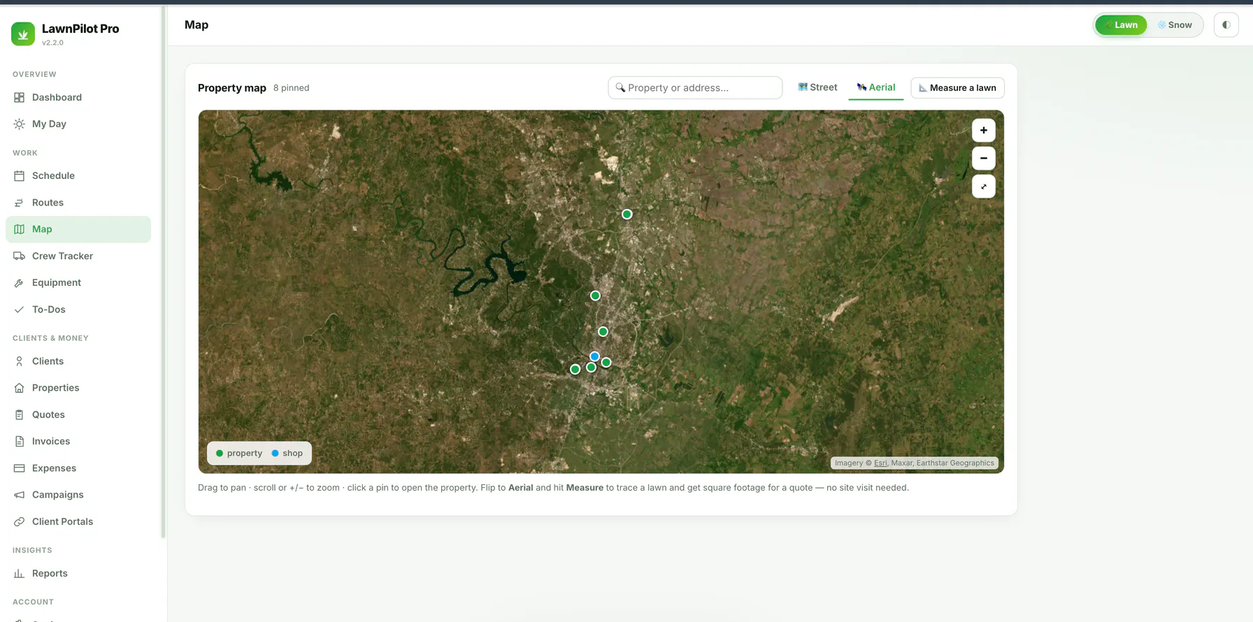1253x622 pixels.
Task: Click the northernmost green property pin
Action: point(627,215)
